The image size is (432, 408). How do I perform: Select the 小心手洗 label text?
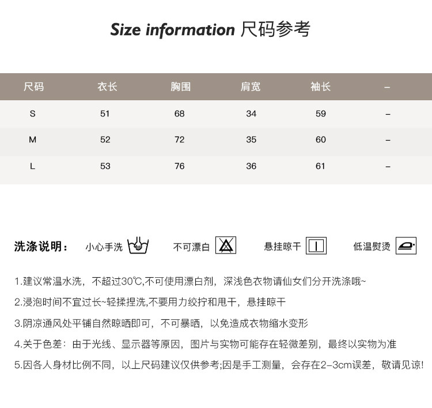104,247
